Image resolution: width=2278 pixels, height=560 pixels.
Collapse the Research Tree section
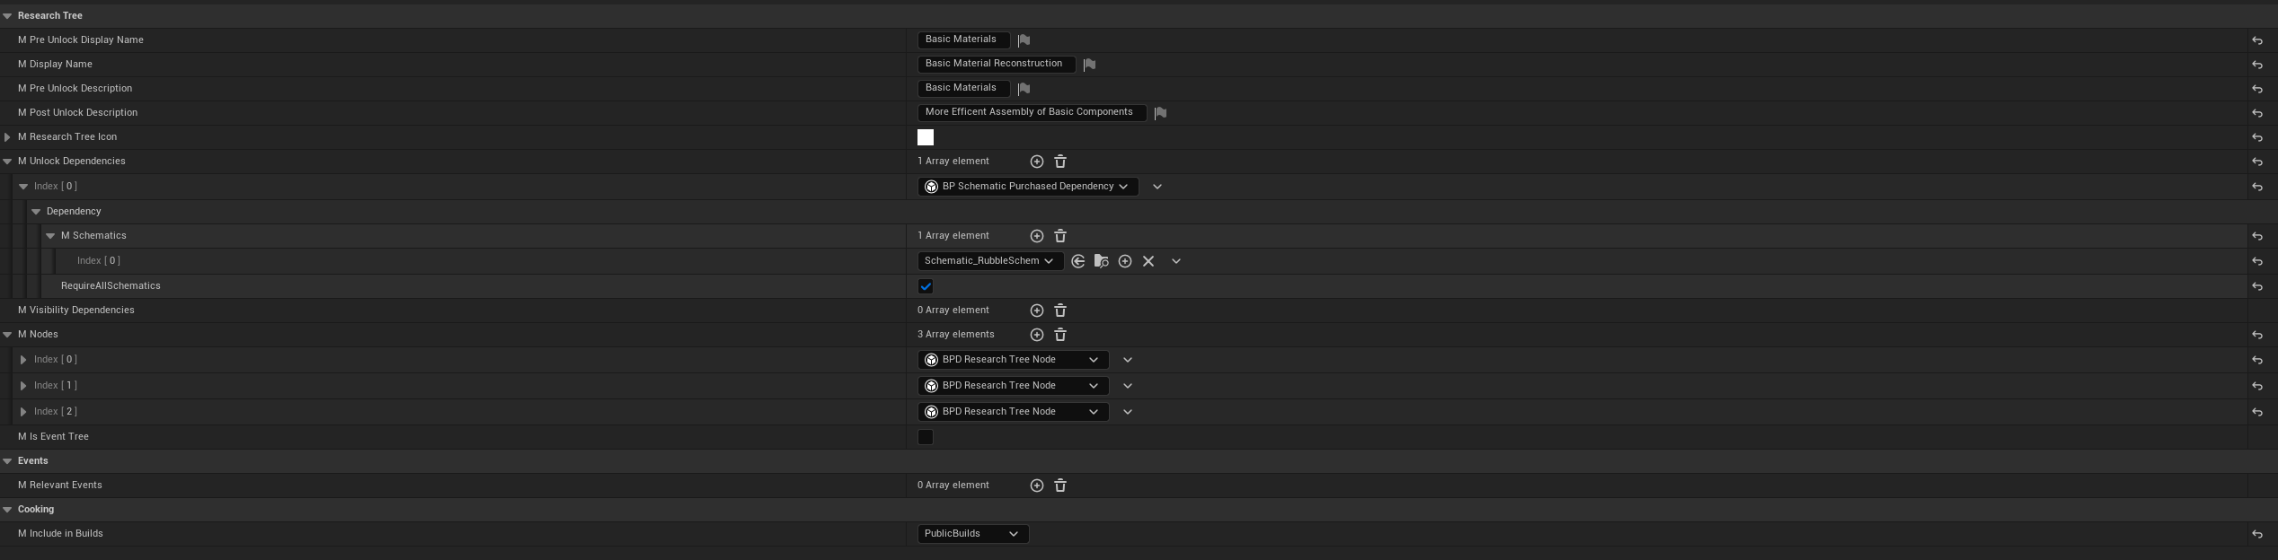7,16
